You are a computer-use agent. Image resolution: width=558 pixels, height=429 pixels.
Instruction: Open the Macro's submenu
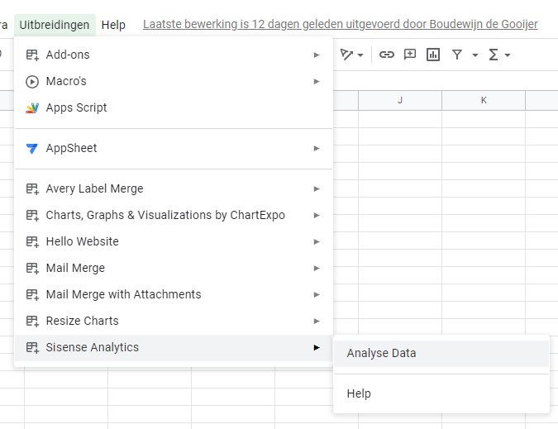click(x=174, y=81)
